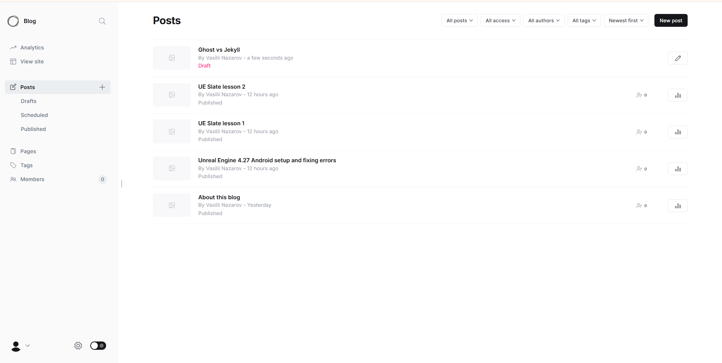This screenshot has height=363, width=722.
Task: Open analytics chart icon for UE Slate lesson 1
Action: 677,132
